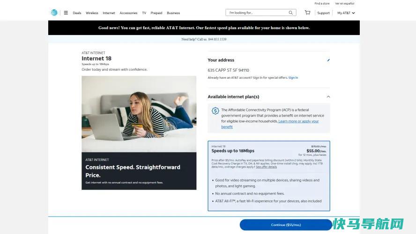Edit address with pencil icon

pos(328,60)
